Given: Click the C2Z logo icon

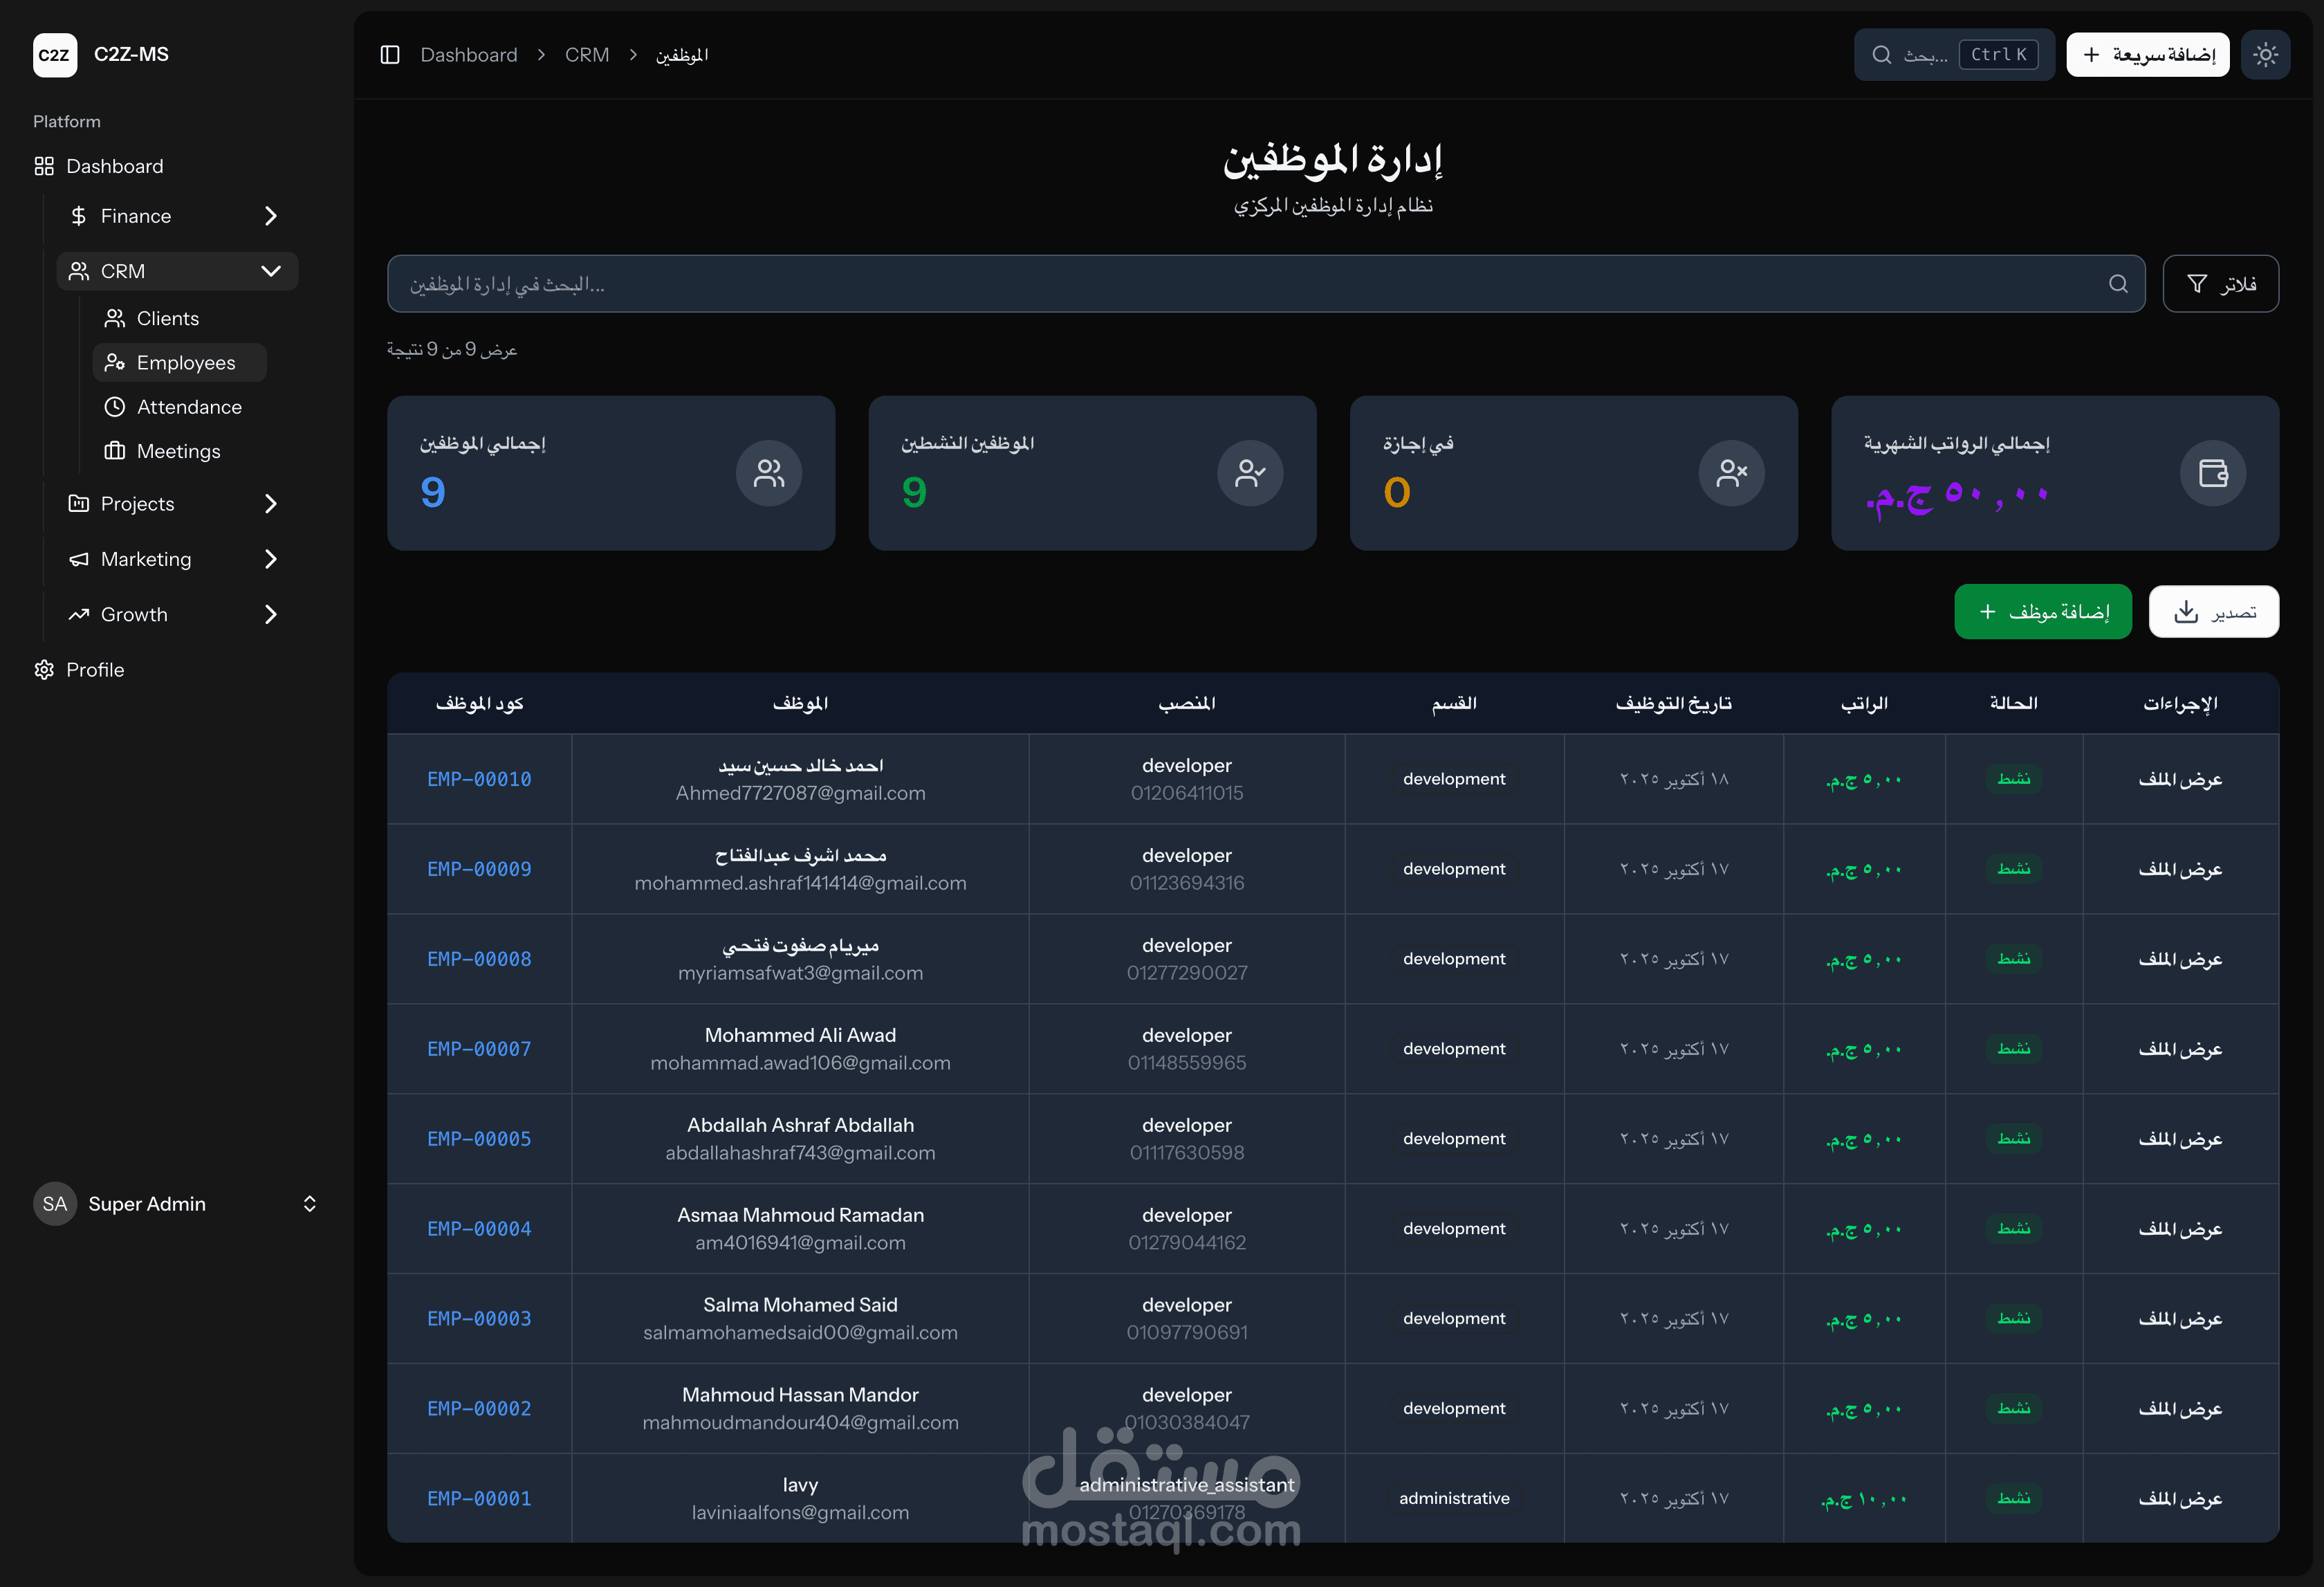Looking at the screenshot, I should point(54,55).
